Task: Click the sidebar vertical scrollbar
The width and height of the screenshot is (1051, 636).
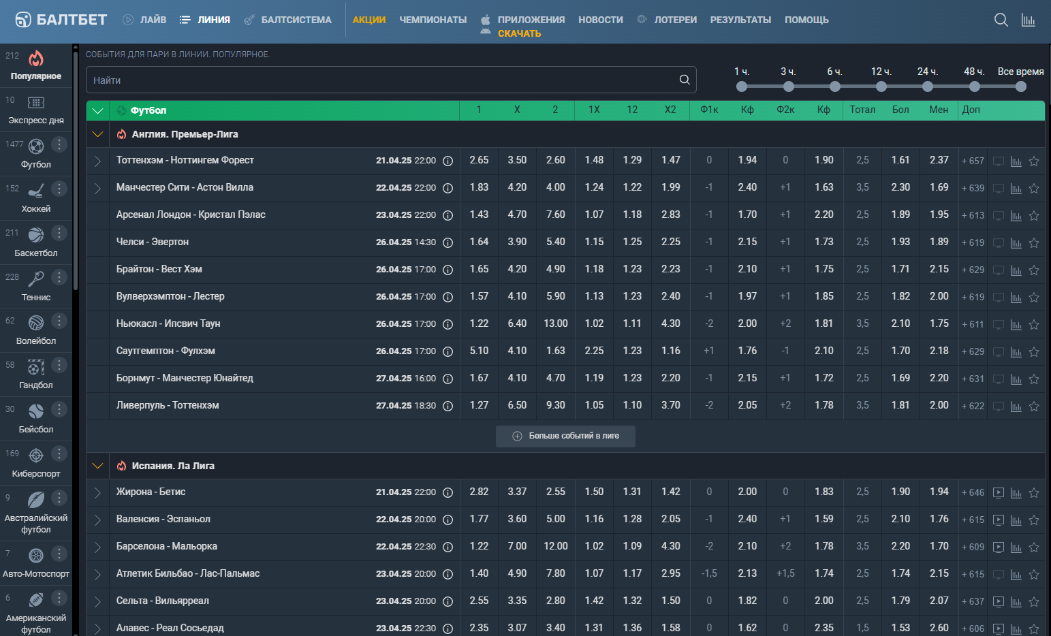Action: [76, 170]
